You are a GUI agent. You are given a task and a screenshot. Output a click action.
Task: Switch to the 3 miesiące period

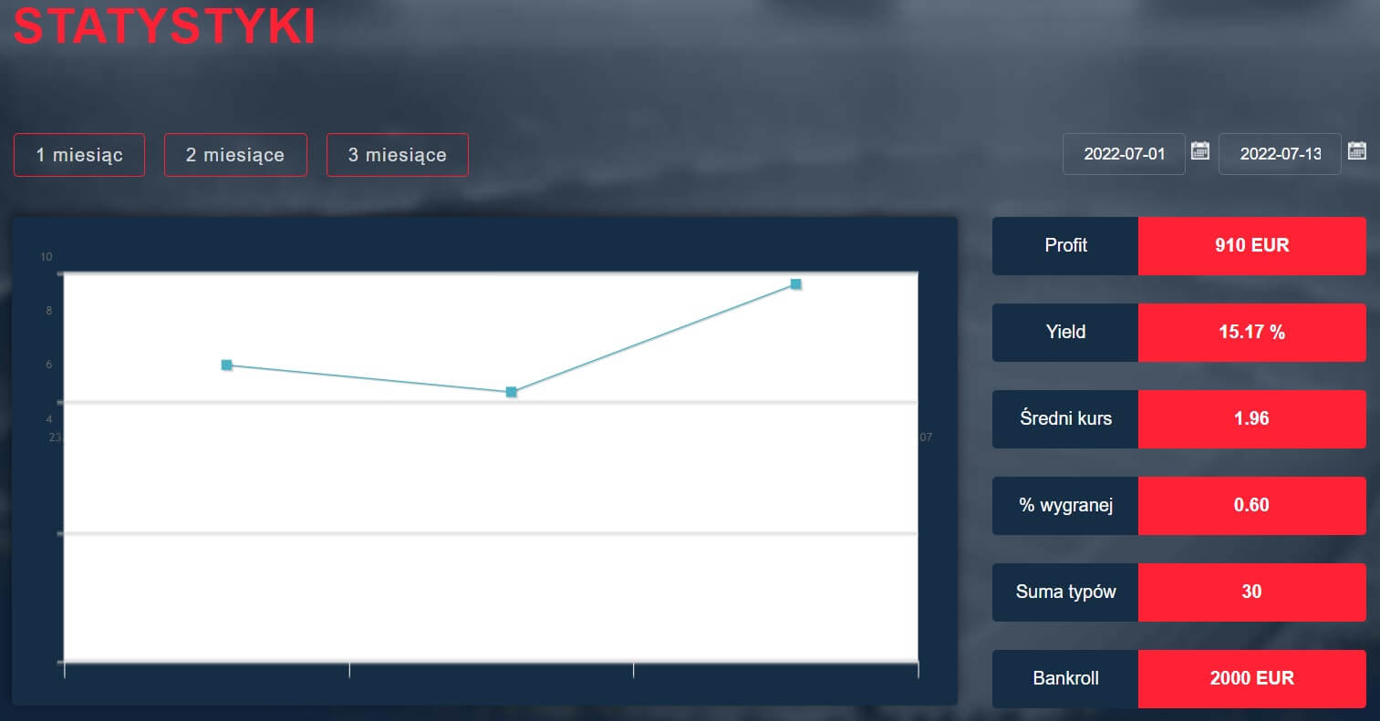(x=398, y=155)
